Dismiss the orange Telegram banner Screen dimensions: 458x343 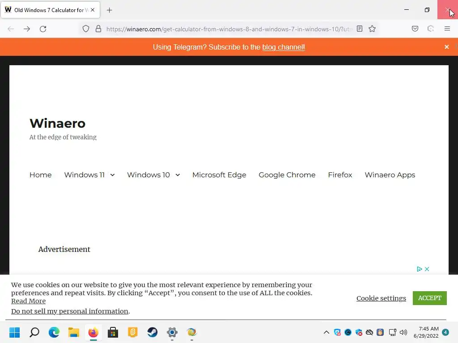[x=446, y=47]
